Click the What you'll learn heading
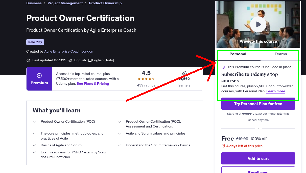The height and width of the screenshot is (173, 306). coord(57,110)
